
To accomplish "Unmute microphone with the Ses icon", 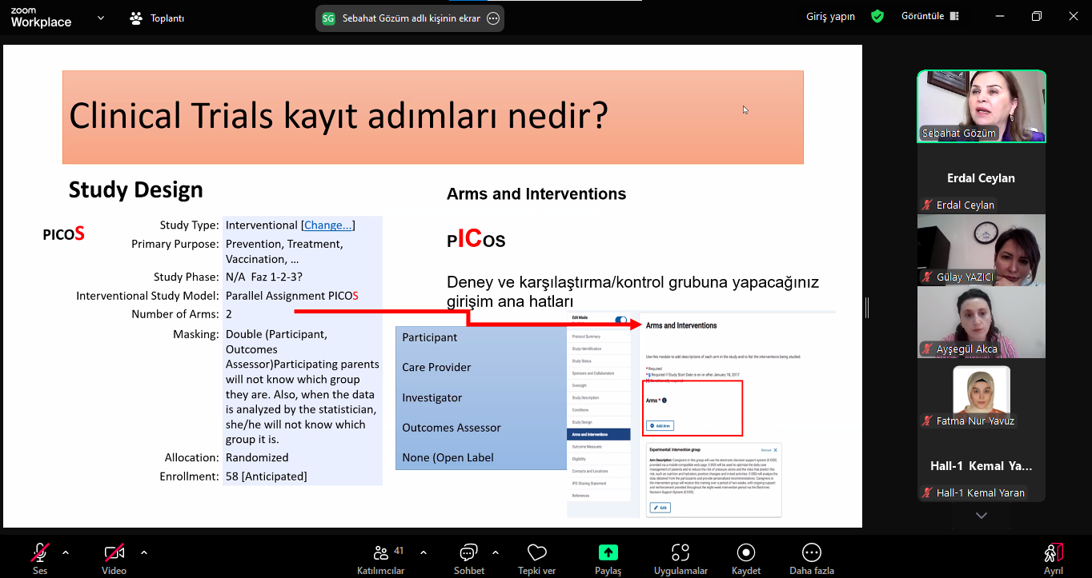I will point(39,552).
